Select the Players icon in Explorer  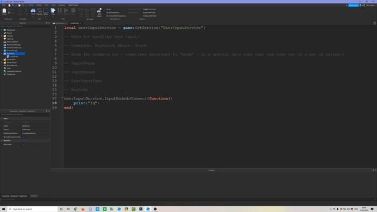5,33
